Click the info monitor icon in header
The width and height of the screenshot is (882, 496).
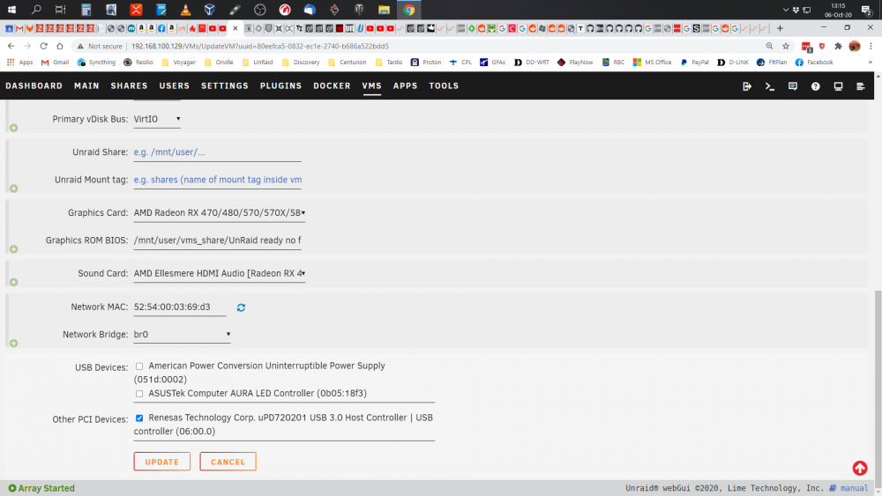(x=838, y=86)
